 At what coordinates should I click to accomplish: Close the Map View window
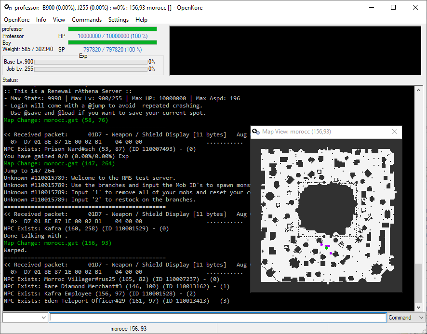coord(395,132)
